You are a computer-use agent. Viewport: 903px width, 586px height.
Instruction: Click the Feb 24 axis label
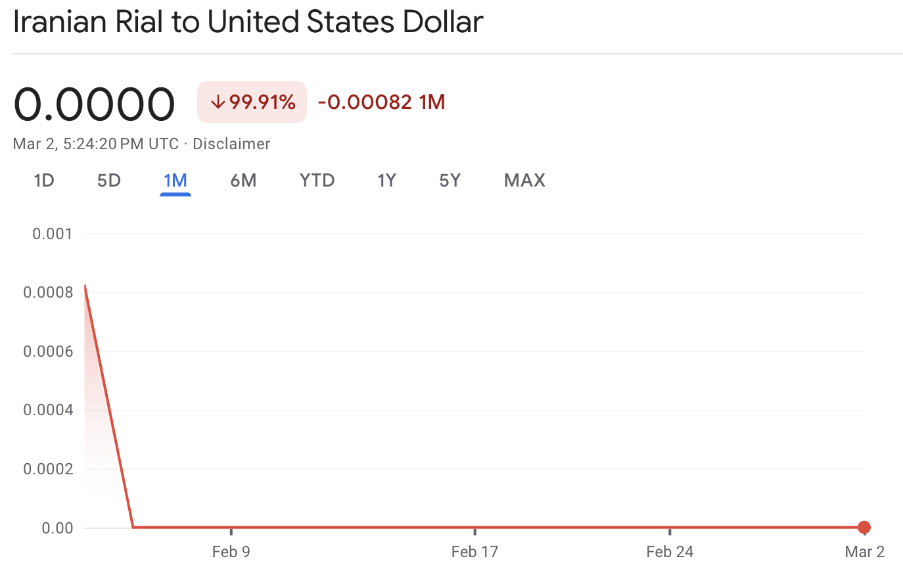[x=669, y=552]
